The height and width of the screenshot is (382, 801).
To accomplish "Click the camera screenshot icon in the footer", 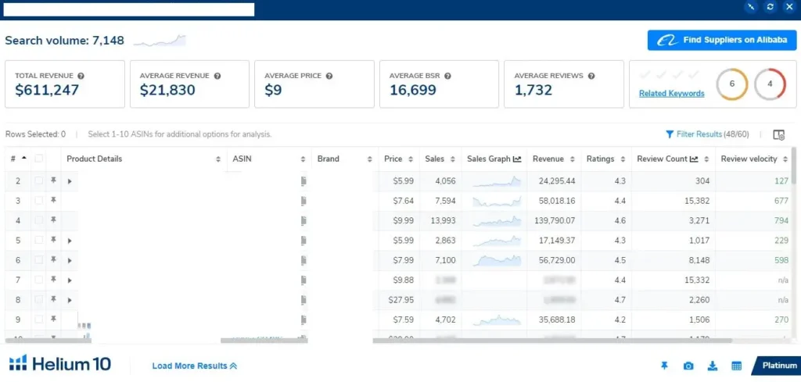I will coord(688,366).
